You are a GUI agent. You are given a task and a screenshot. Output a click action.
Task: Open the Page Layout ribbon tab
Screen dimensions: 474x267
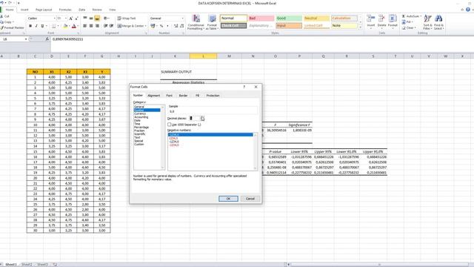[44, 10]
